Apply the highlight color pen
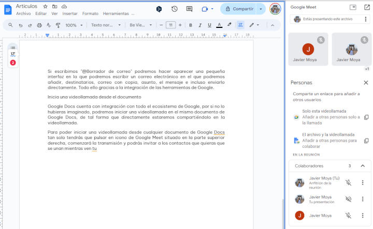This screenshot has width=373, height=229. coord(229,25)
